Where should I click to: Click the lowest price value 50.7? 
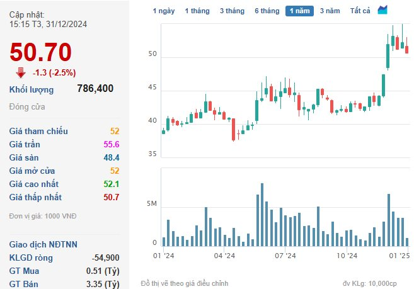[x=112, y=197]
